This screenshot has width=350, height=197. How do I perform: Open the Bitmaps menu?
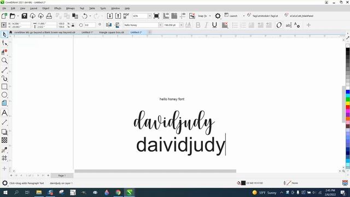tap(71, 8)
